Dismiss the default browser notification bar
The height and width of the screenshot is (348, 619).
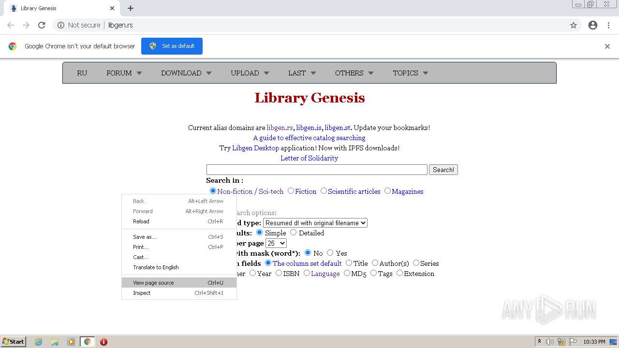pyautogui.click(x=607, y=46)
